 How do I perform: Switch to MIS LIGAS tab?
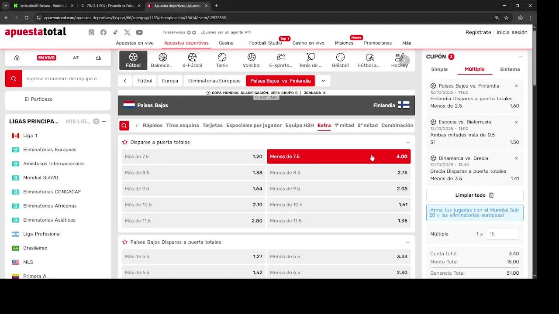pyautogui.click(x=79, y=121)
